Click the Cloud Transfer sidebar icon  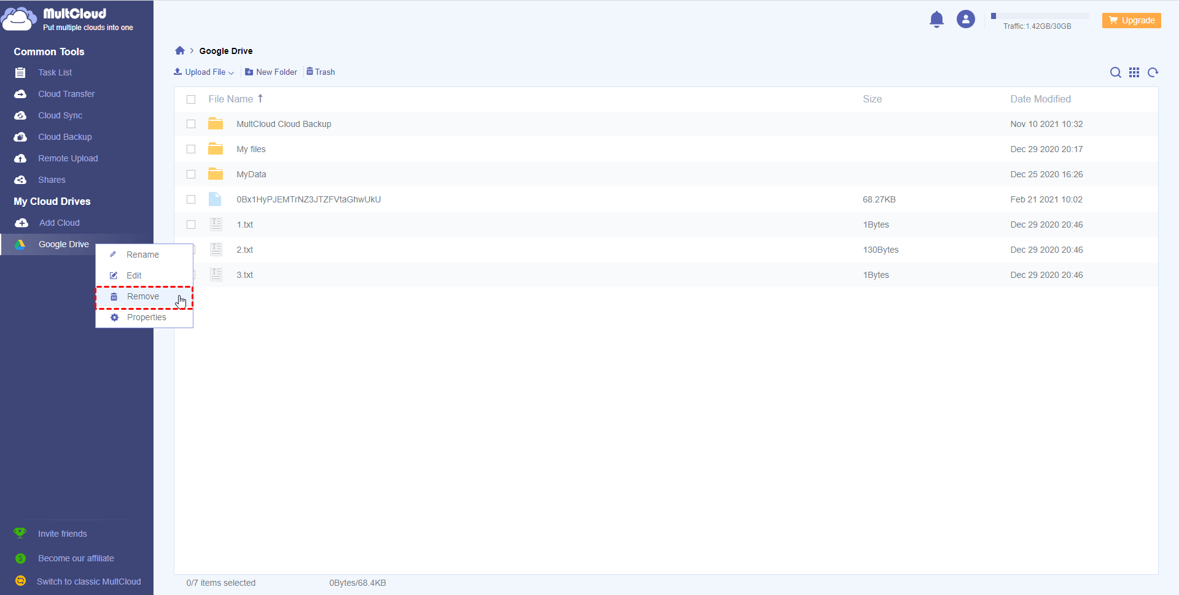[20, 94]
